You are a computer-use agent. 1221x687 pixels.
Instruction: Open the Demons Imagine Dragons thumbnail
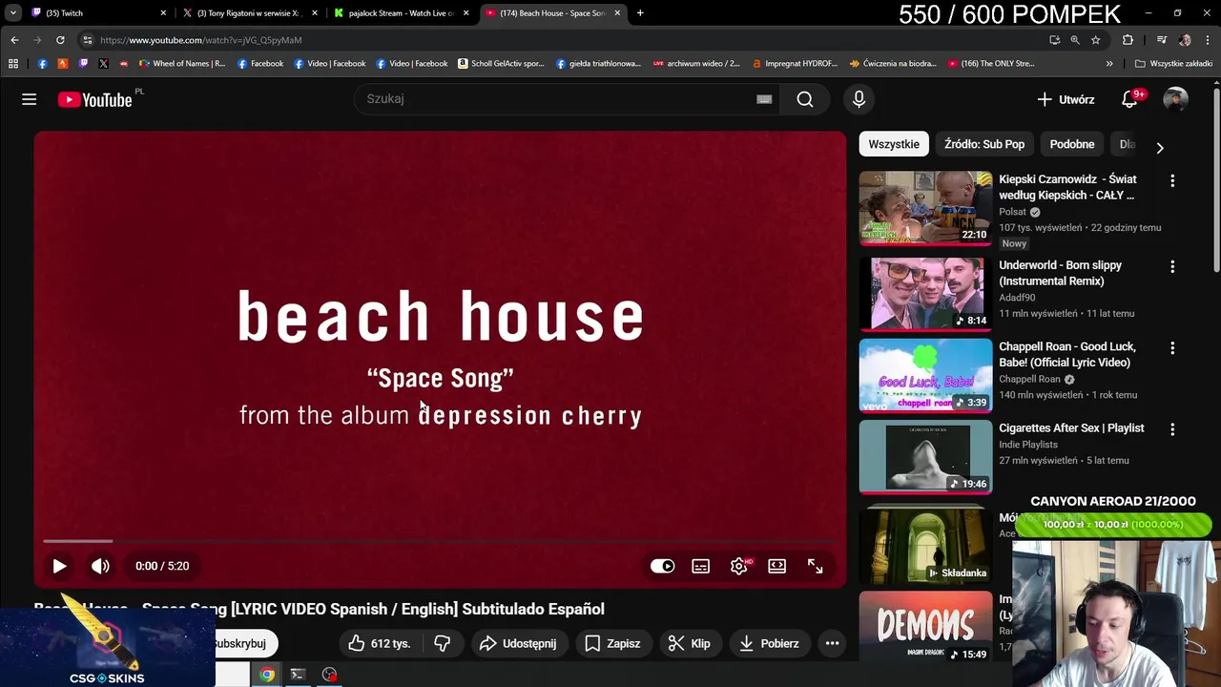click(925, 626)
